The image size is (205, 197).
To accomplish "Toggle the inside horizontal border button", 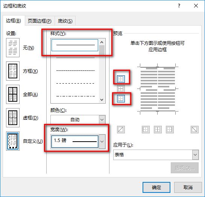I will (x=121, y=89).
